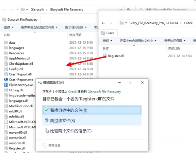Select the Glarysoft File Recovery tab

point(21,20)
